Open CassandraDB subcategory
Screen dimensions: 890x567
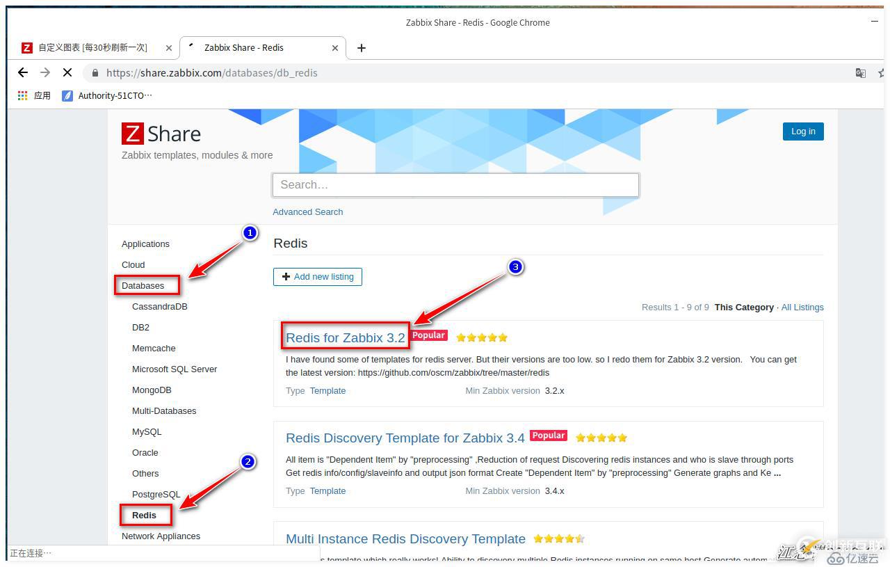coord(160,307)
